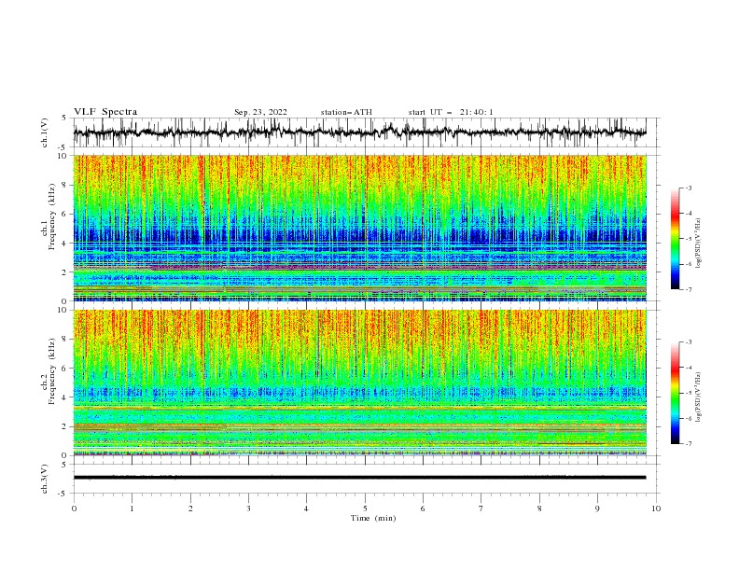Click the "-3" tick on upper colorbar

pyautogui.click(x=689, y=188)
